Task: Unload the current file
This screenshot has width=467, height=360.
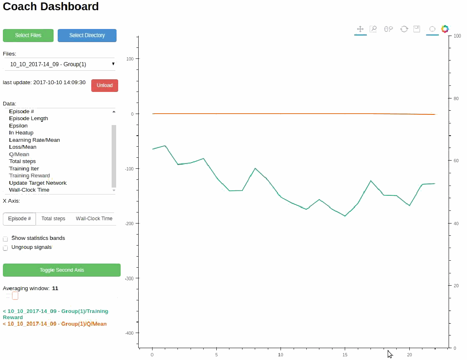Action: pos(104,85)
